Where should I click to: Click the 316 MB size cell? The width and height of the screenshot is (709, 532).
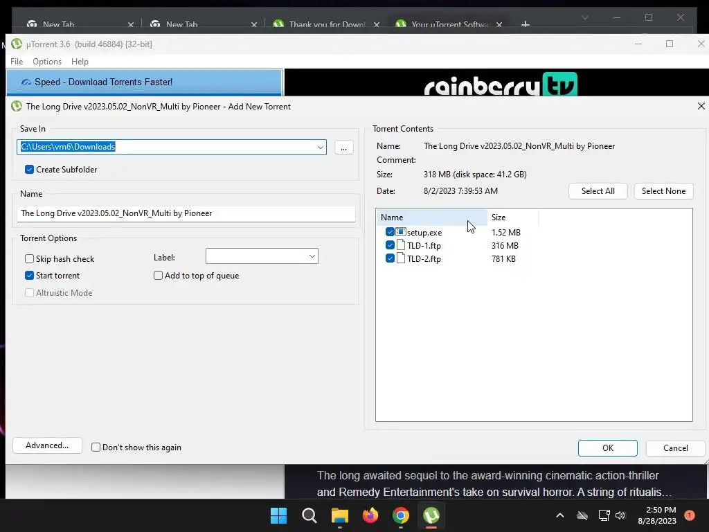505,246
